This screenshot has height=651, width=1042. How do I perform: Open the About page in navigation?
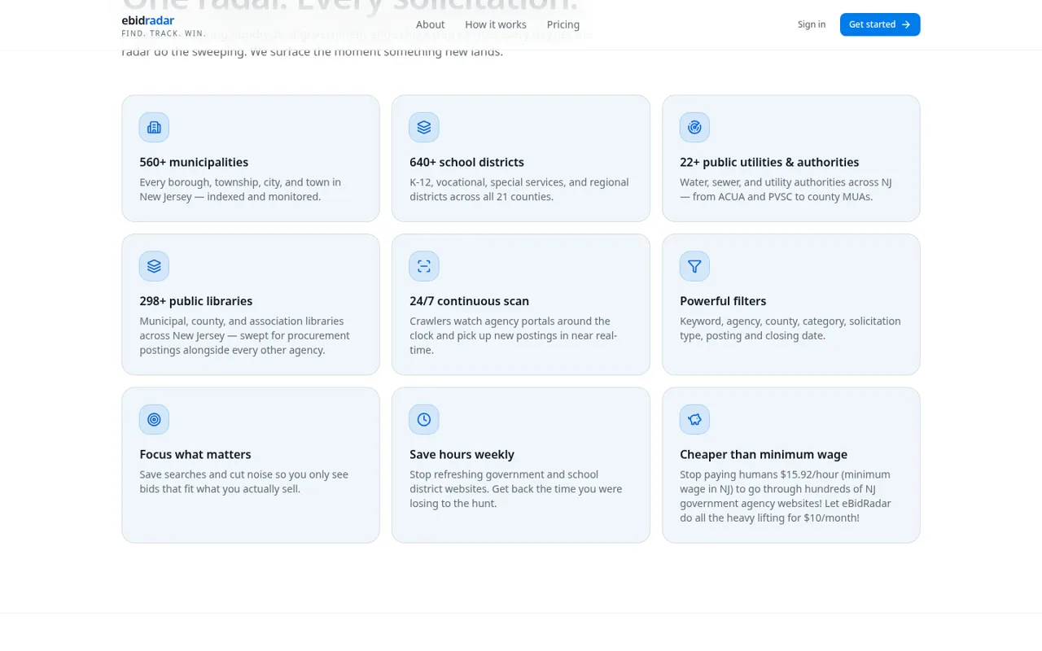point(430,24)
